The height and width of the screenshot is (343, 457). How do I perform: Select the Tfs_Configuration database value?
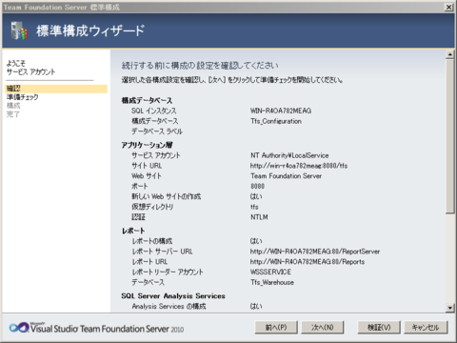pyautogui.click(x=276, y=121)
